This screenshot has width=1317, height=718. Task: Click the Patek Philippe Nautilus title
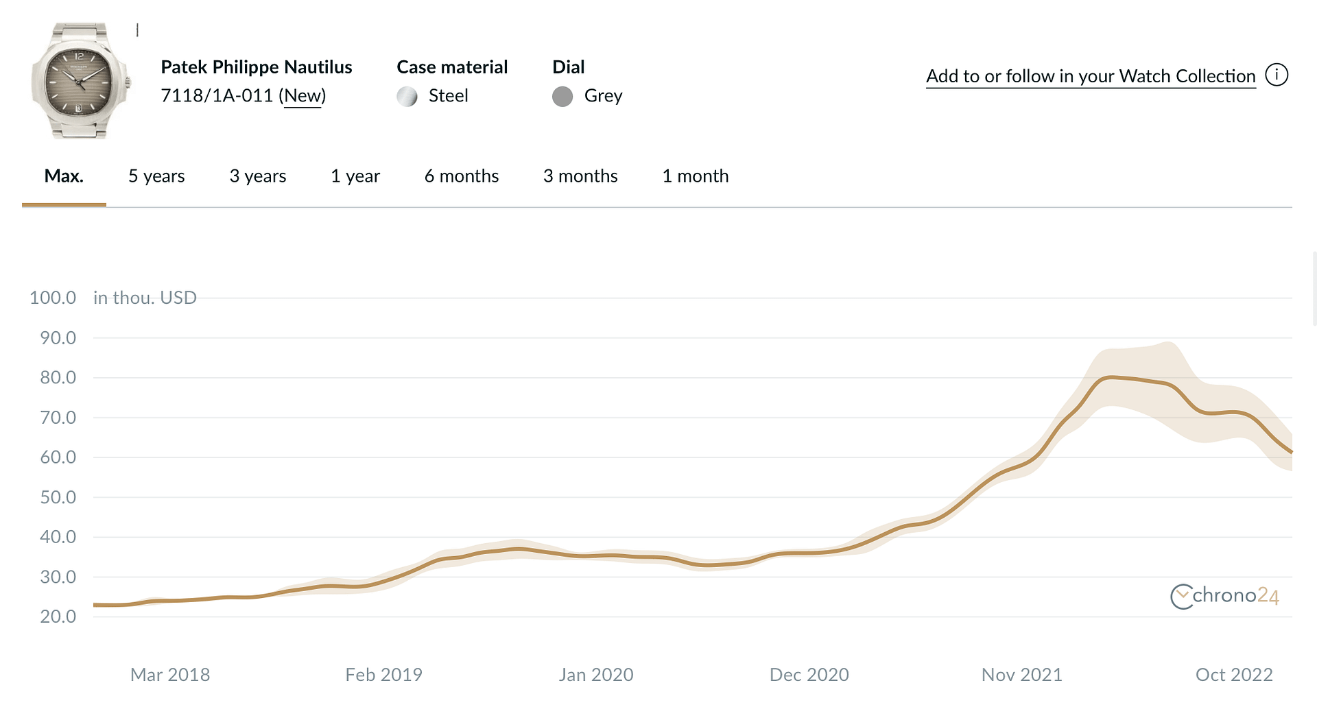point(257,67)
